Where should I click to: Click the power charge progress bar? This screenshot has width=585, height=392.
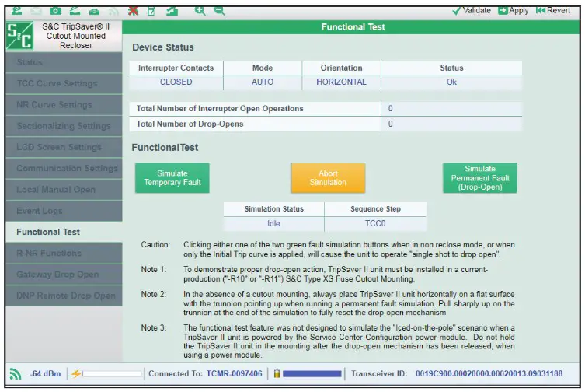[113, 373]
